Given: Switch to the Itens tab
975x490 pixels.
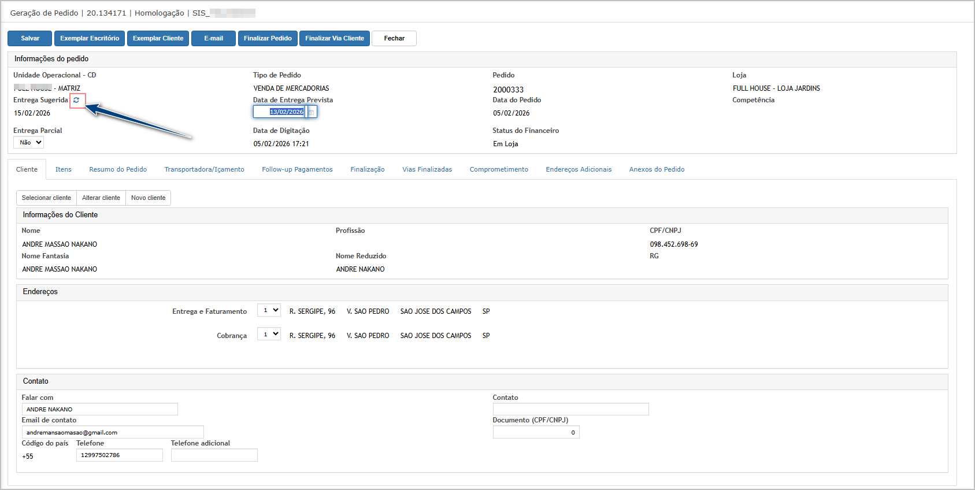Looking at the screenshot, I should pyautogui.click(x=64, y=169).
